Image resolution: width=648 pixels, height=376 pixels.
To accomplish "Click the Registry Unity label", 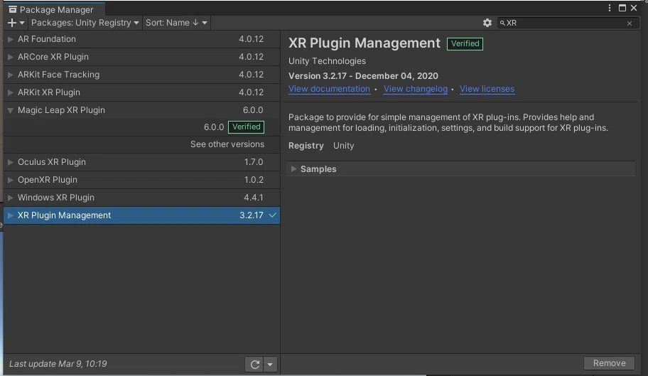I will tap(321, 146).
